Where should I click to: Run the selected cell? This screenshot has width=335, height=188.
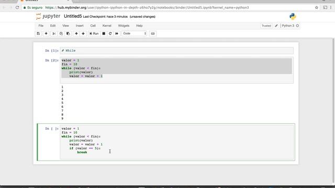(94, 33)
